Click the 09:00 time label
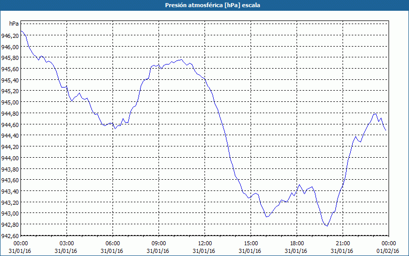The image size is (409, 256). point(158,244)
